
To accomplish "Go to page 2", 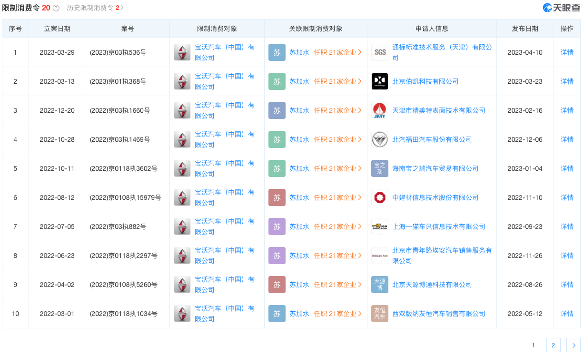I will pos(554,345).
